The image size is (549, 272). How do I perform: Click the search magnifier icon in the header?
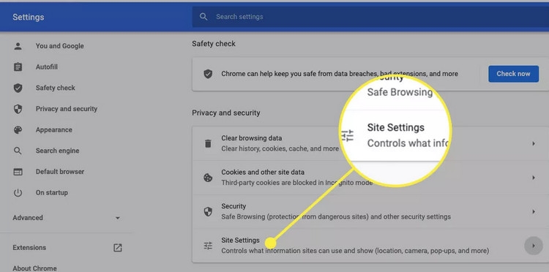click(203, 17)
